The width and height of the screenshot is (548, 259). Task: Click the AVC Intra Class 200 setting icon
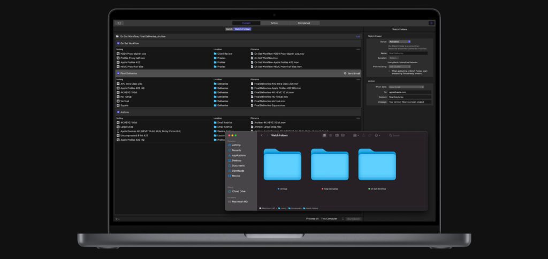(x=118, y=84)
